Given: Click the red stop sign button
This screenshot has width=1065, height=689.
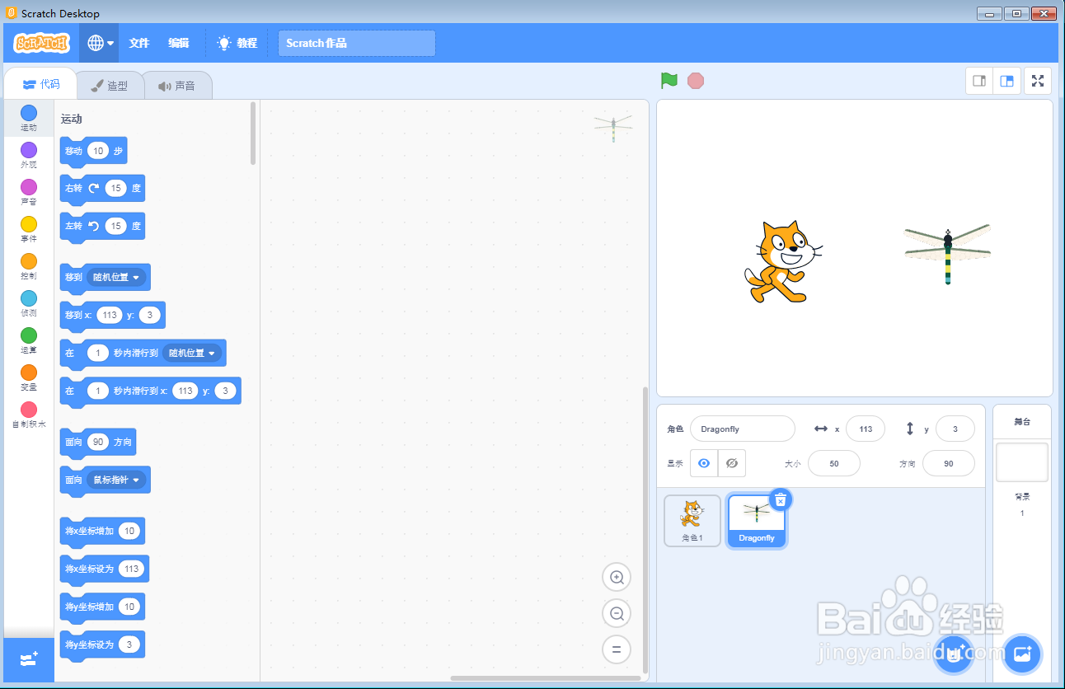Looking at the screenshot, I should point(696,81).
